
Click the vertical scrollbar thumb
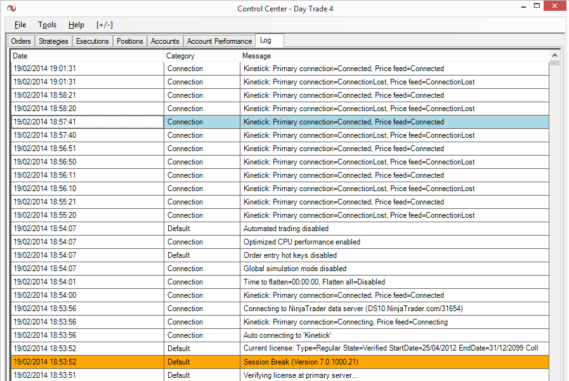(x=554, y=63)
